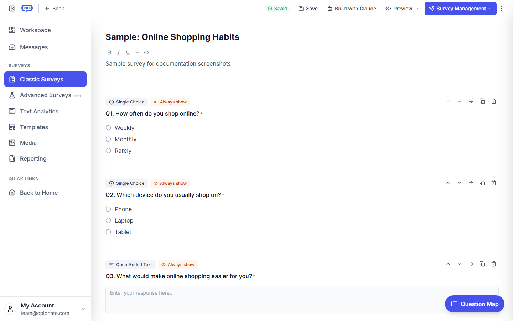Go to Messages in the sidebar

click(45, 47)
